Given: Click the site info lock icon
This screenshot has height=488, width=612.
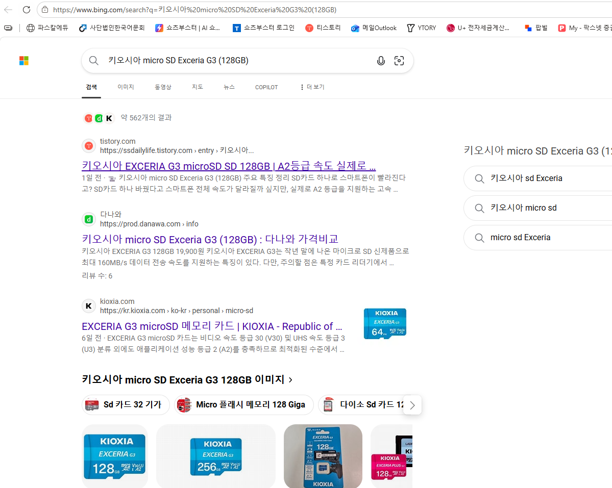Looking at the screenshot, I should (45, 10).
